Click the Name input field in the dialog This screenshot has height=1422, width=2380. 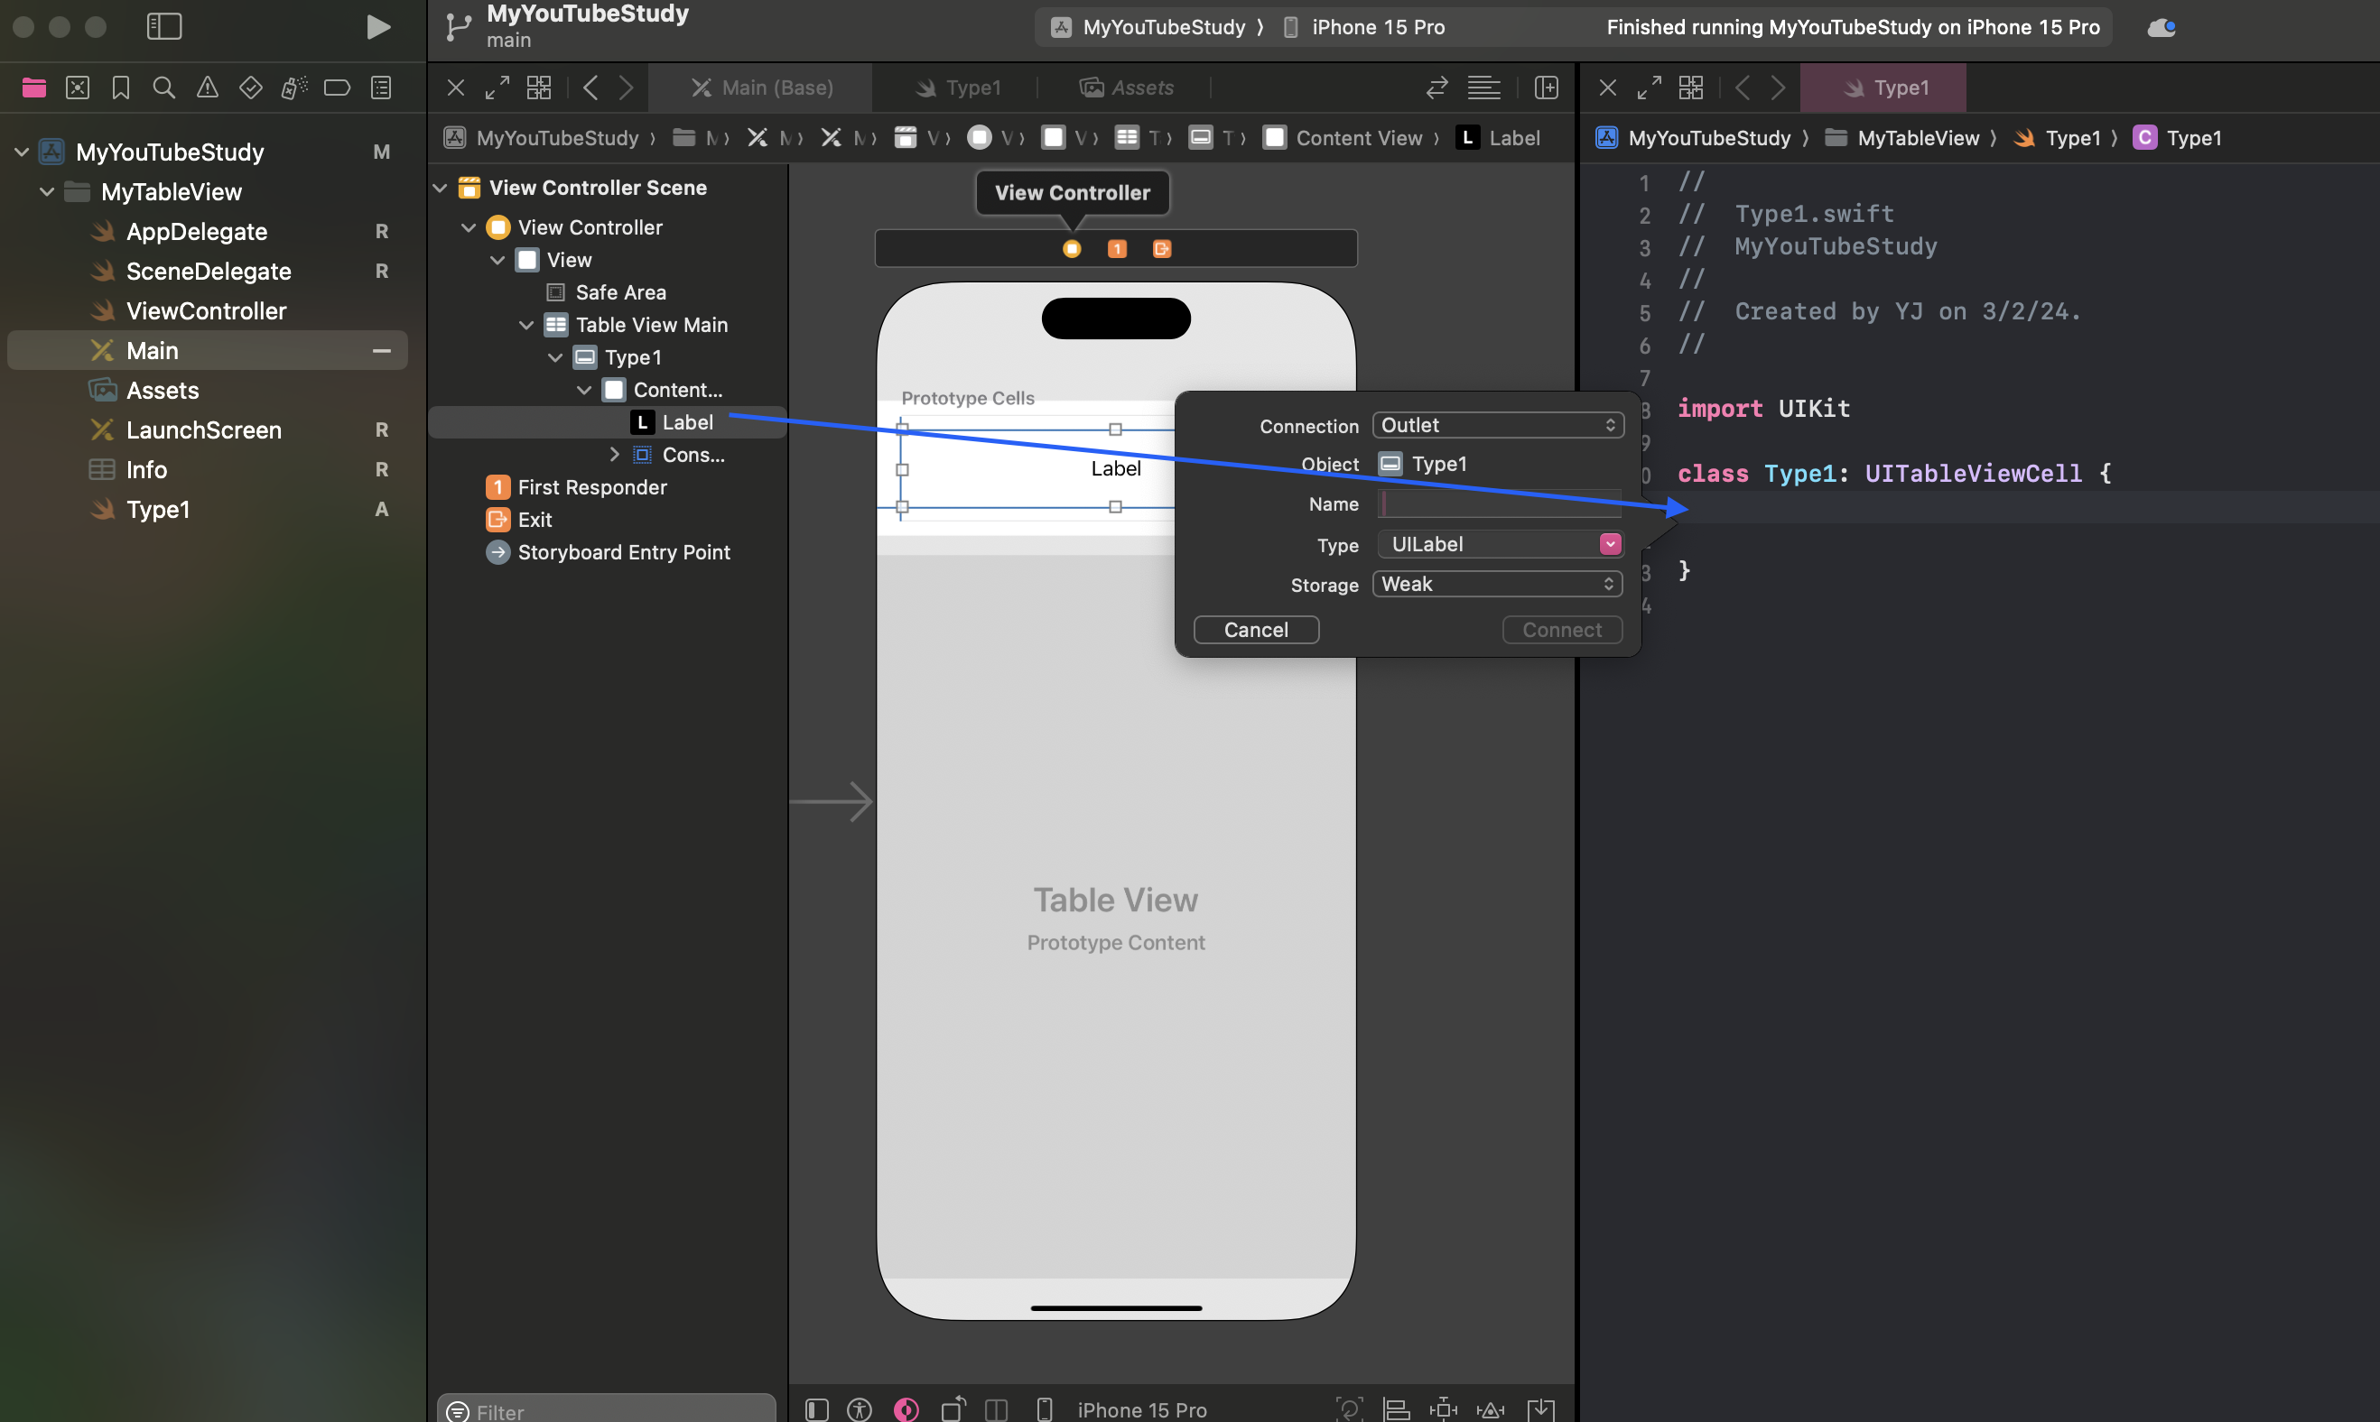[x=1497, y=503]
